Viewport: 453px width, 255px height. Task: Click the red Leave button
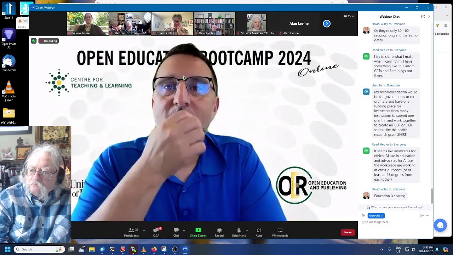point(348,232)
